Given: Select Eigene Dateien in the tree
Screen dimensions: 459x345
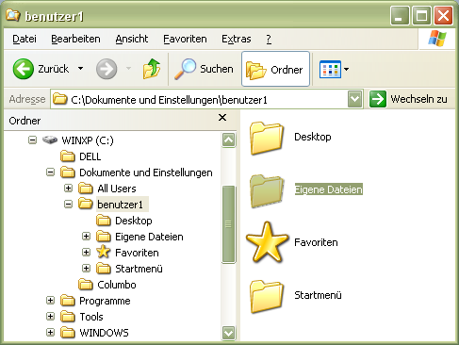Looking at the screenshot, I should (139, 237).
